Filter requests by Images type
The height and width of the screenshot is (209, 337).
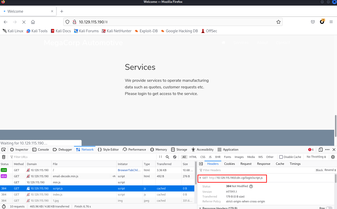pos(239,157)
